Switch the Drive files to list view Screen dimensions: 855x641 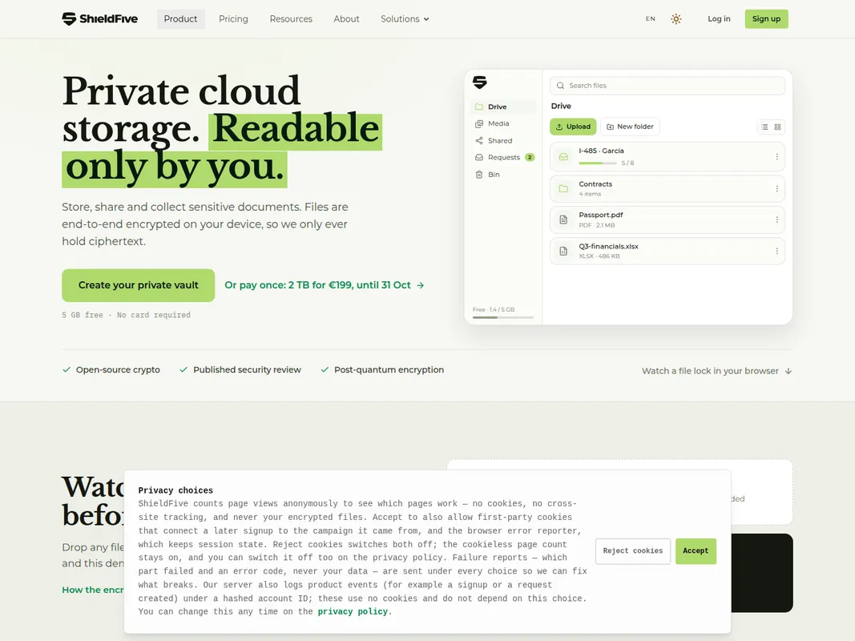[764, 127]
